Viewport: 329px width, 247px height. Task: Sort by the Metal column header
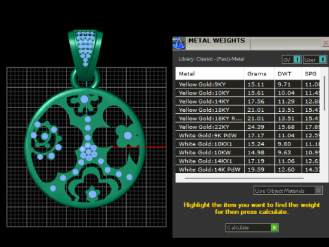point(210,73)
